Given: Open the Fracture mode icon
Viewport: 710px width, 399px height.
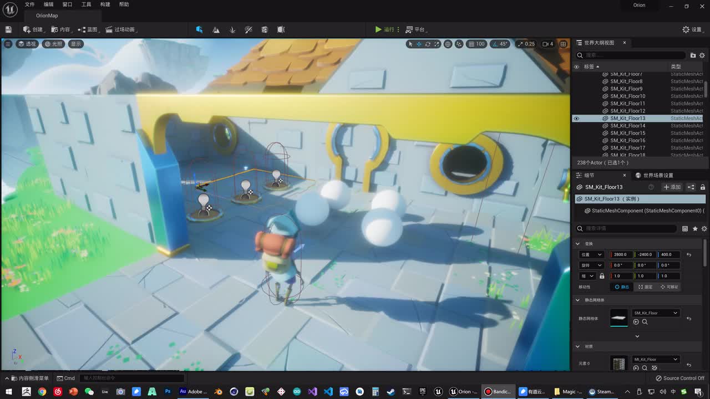Looking at the screenshot, I should (265, 29).
